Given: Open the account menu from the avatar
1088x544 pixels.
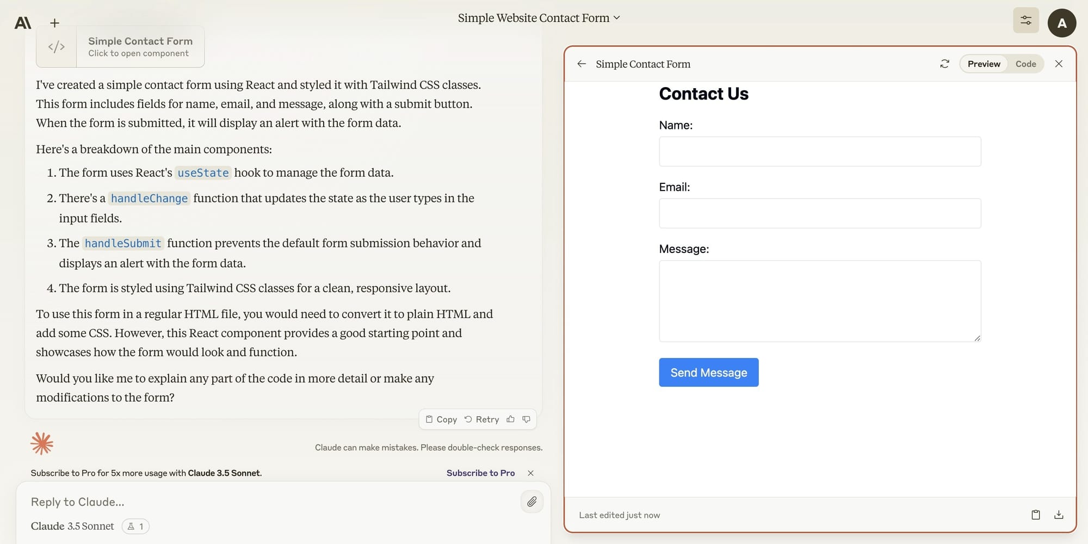Looking at the screenshot, I should [x=1062, y=23].
